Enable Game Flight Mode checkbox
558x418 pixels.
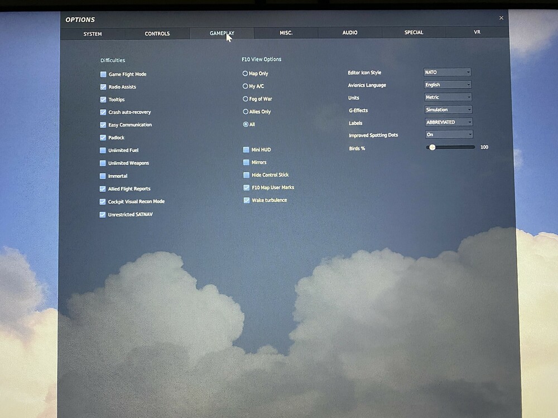point(103,74)
